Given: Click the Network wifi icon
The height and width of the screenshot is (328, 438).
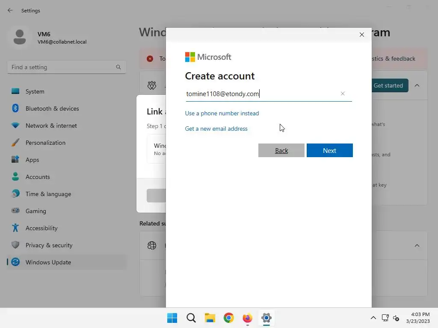Looking at the screenshot, I should click(15, 126).
